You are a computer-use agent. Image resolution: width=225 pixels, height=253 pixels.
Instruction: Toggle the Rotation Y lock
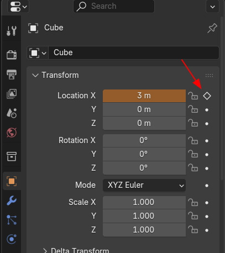click(x=193, y=154)
